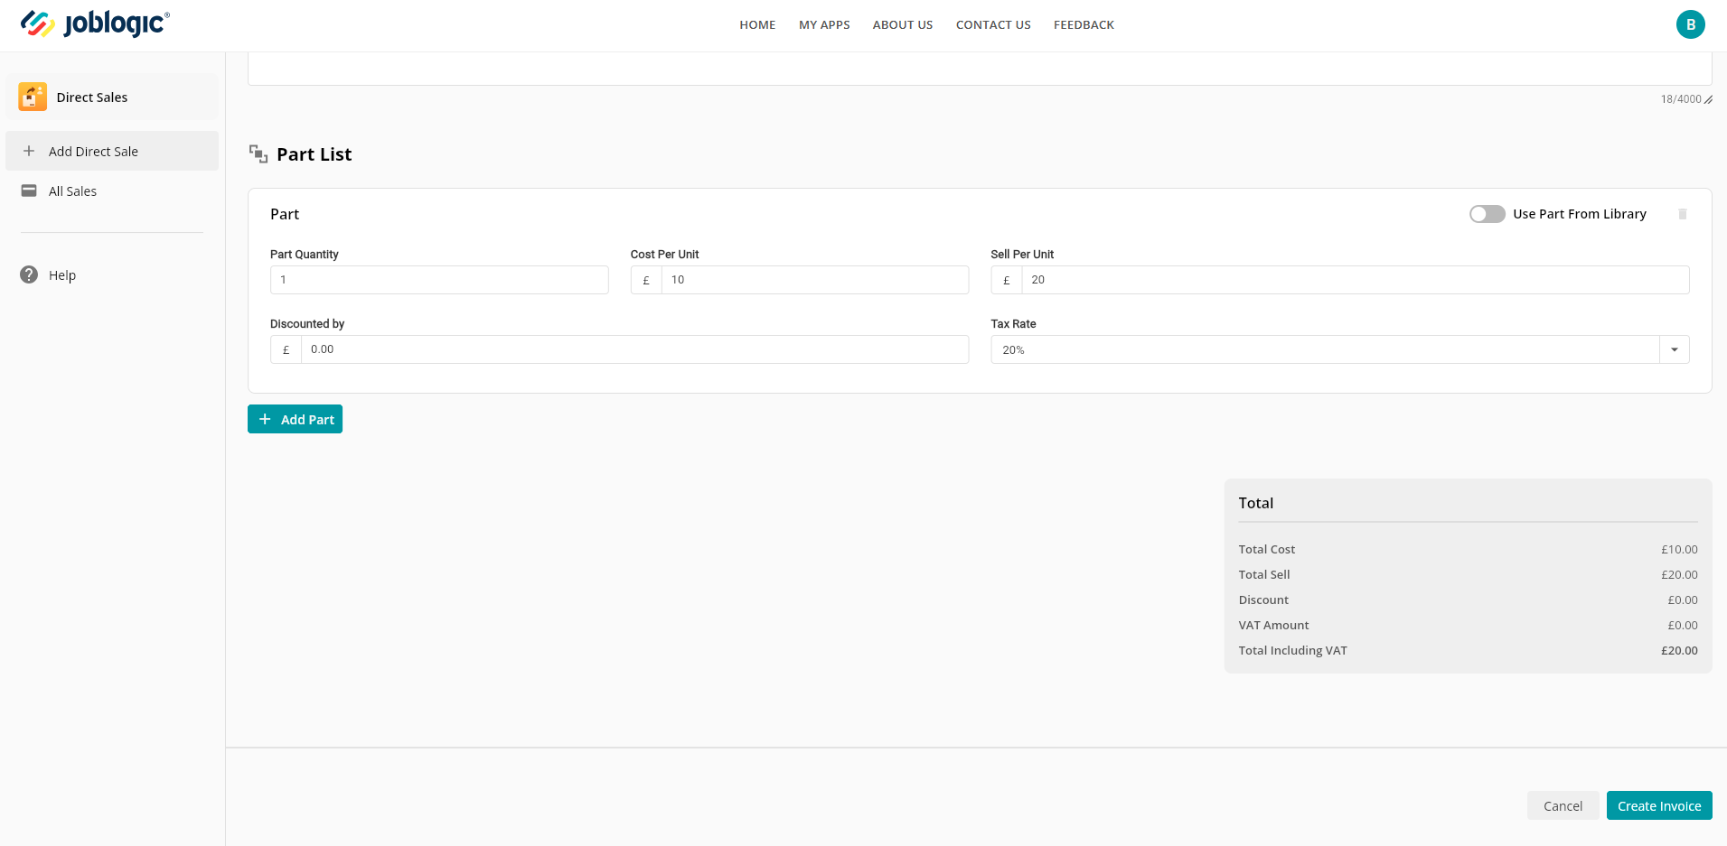Click inside the description text area
The width and height of the screenshot is (1727, 846).
[980, 69]
